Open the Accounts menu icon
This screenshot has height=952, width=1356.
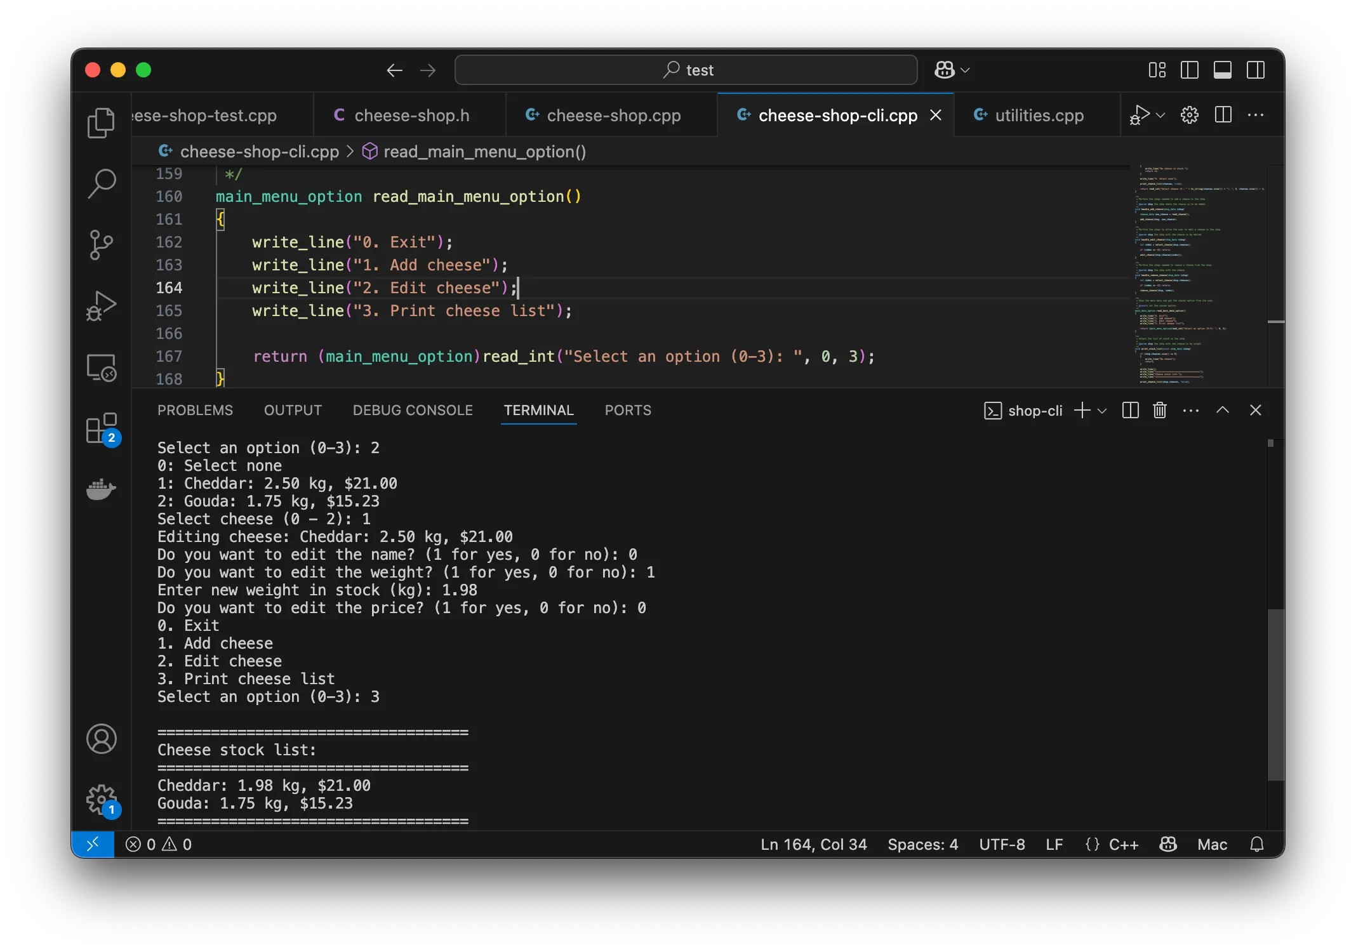[x=101, y=739]
